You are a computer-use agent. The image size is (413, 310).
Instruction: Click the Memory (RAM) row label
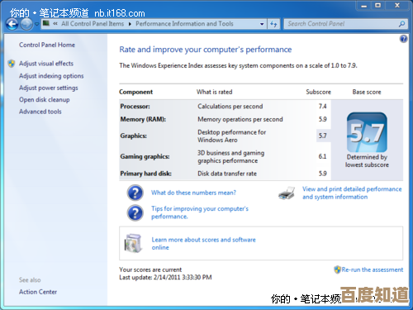tap(143, 119)
